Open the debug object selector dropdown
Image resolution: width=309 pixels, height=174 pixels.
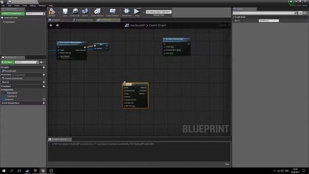(159, 12)
